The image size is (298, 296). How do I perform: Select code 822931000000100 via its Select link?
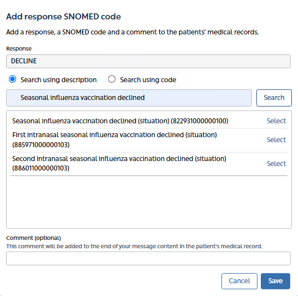tap(276, 121)
